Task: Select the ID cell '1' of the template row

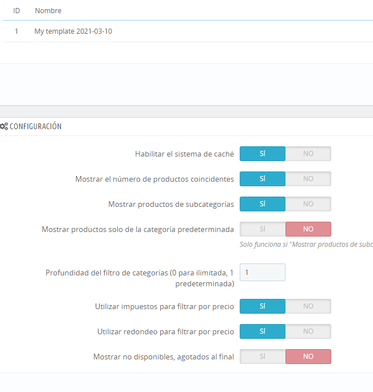Action: pos(17,31)
